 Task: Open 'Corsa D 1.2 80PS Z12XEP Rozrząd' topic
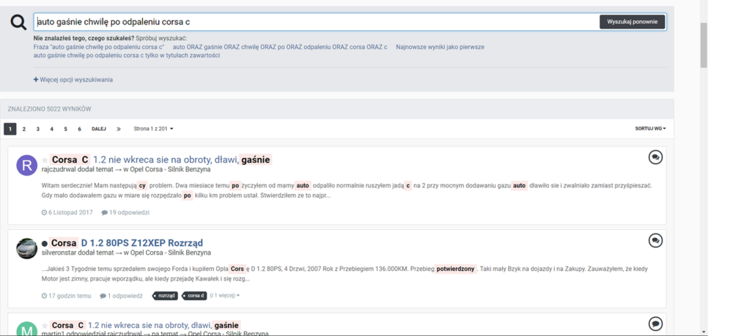coord(127,243)
